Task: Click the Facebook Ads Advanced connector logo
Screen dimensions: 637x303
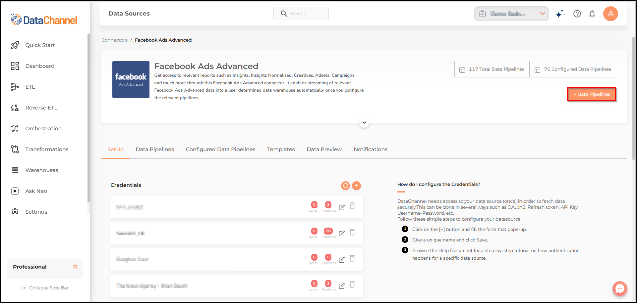Action: (131, 79)
